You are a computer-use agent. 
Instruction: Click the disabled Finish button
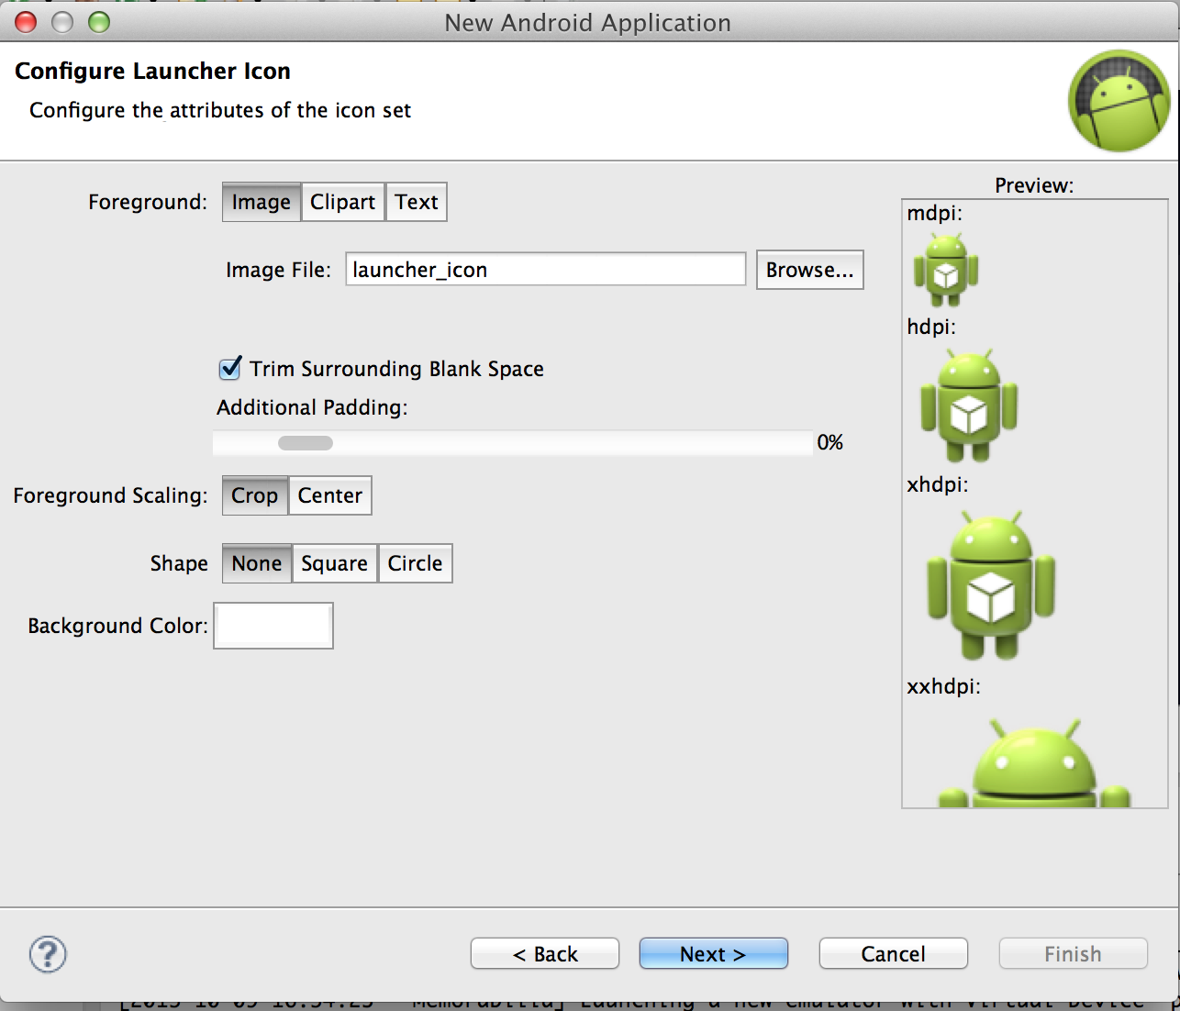point(1074,954)
